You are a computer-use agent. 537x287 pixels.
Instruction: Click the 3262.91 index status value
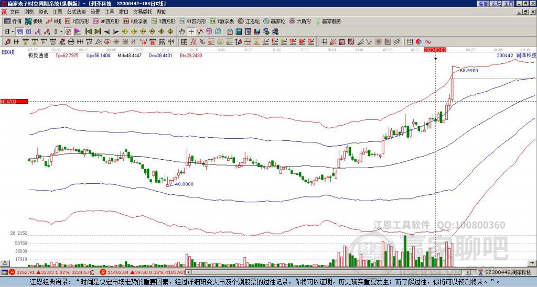[26, 272]
